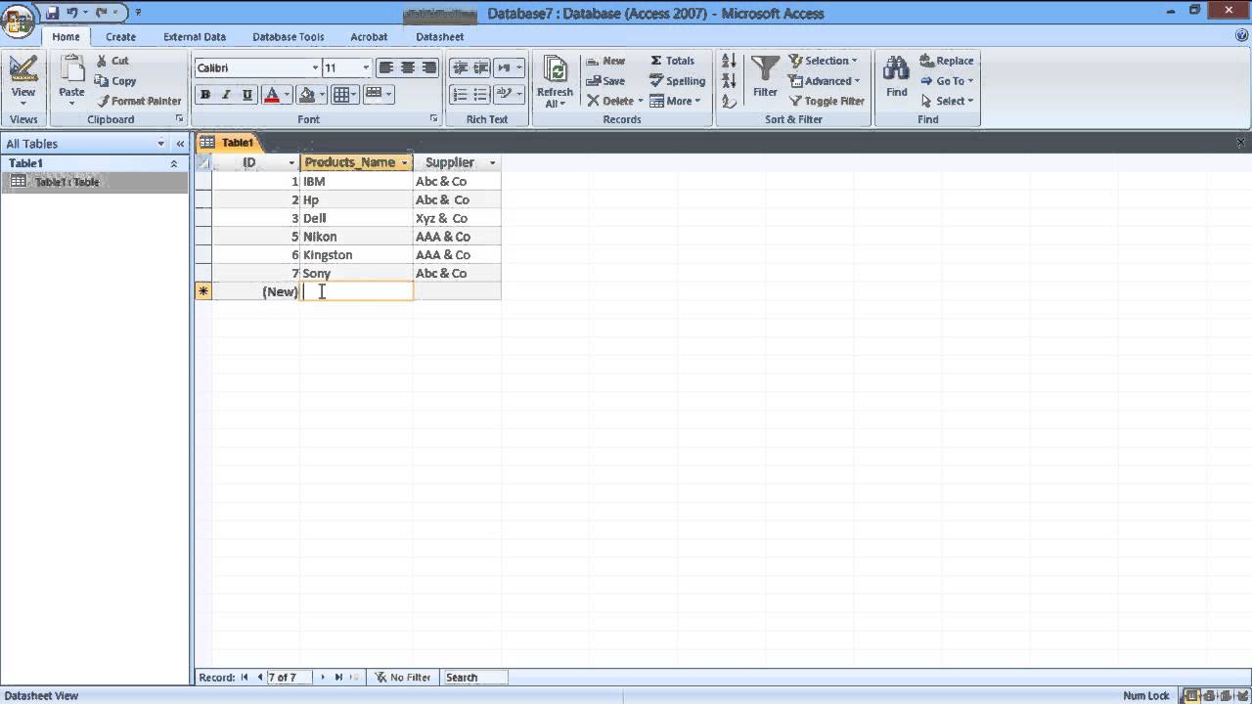
Task: Switch to the Acrobat tab
Action: pos(369,36)
